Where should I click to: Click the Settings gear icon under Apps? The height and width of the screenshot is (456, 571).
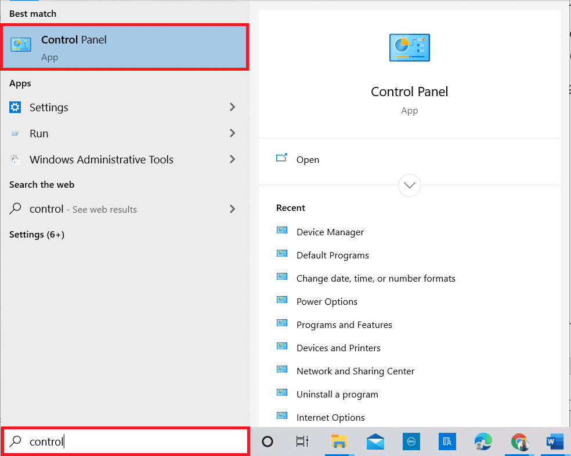(15, 107)
